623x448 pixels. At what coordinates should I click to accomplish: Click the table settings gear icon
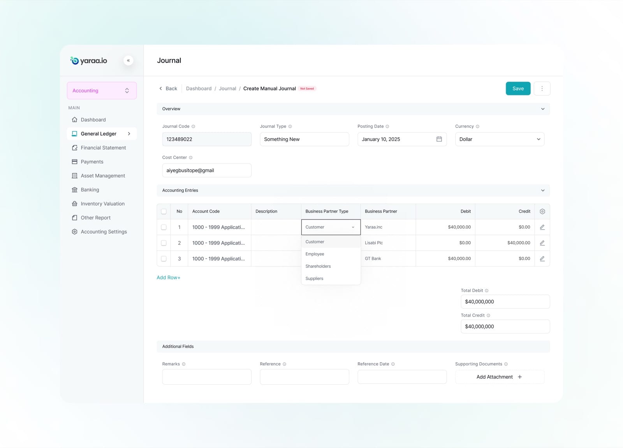(542, 211)
